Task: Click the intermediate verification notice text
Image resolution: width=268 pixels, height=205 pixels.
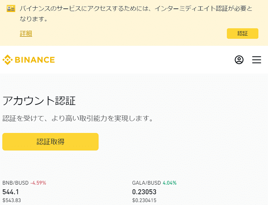Action: (x=136, y=13)
